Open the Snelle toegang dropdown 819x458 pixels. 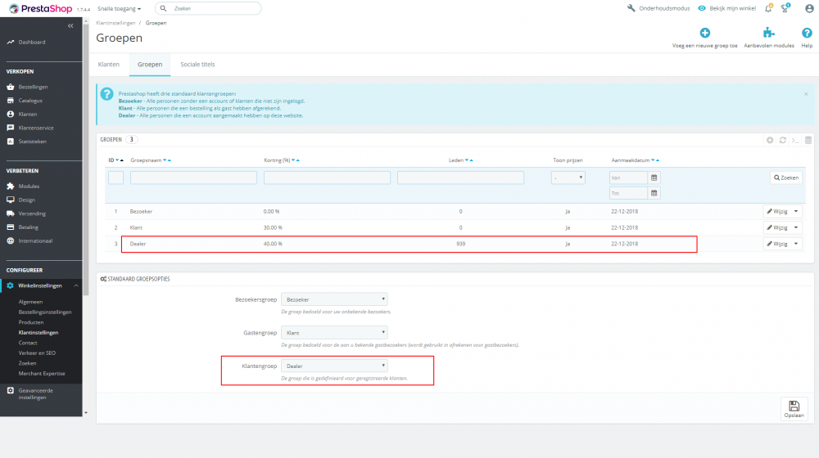[119, 9]
